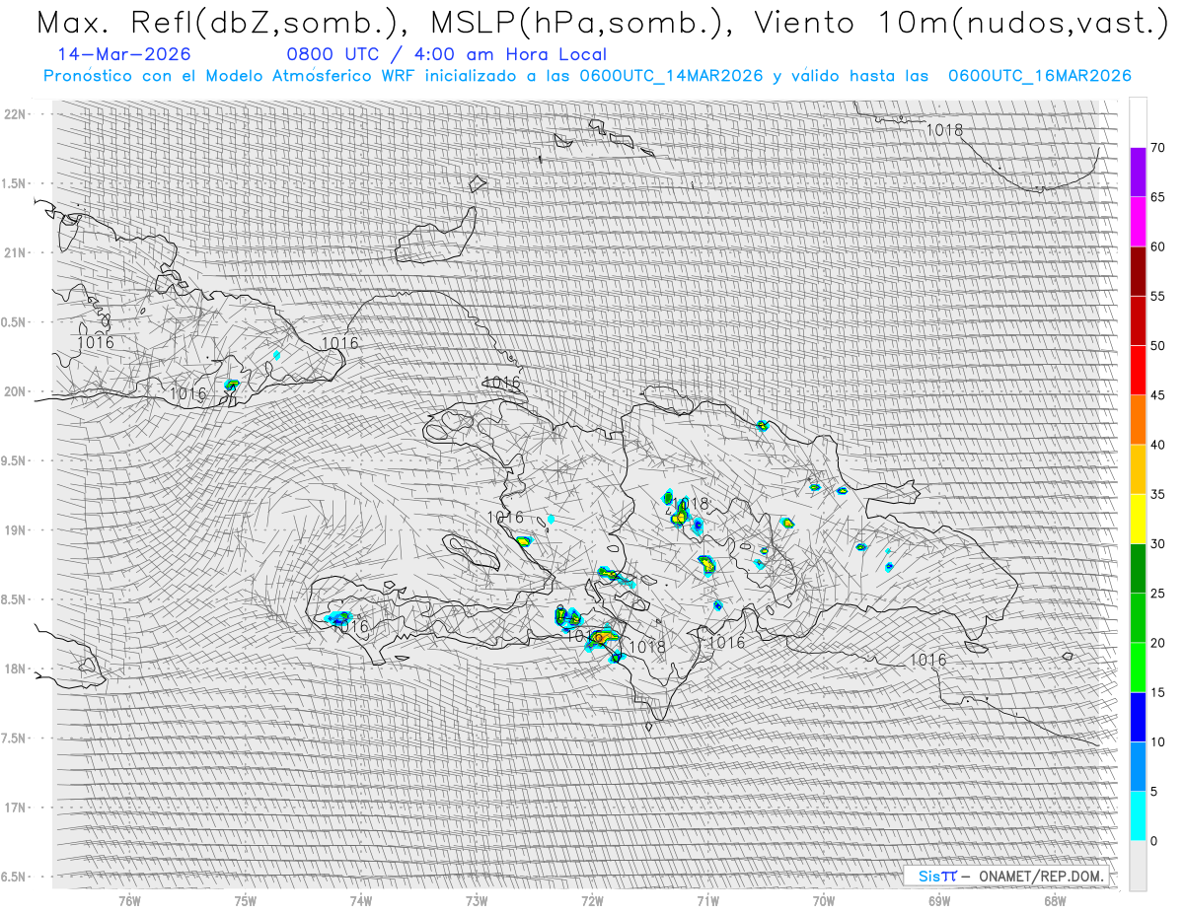Click the '7.5N' latitude label
Screen dimensions: 1184x914
(x=15, y=738)
